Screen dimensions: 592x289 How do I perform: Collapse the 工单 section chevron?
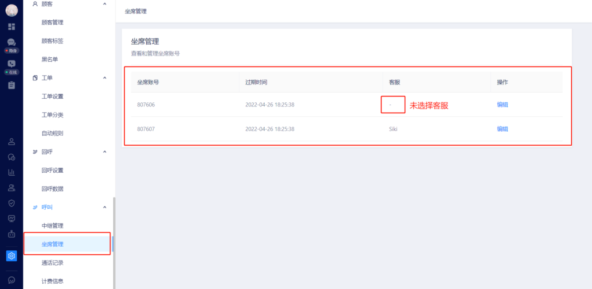point(105,77)
